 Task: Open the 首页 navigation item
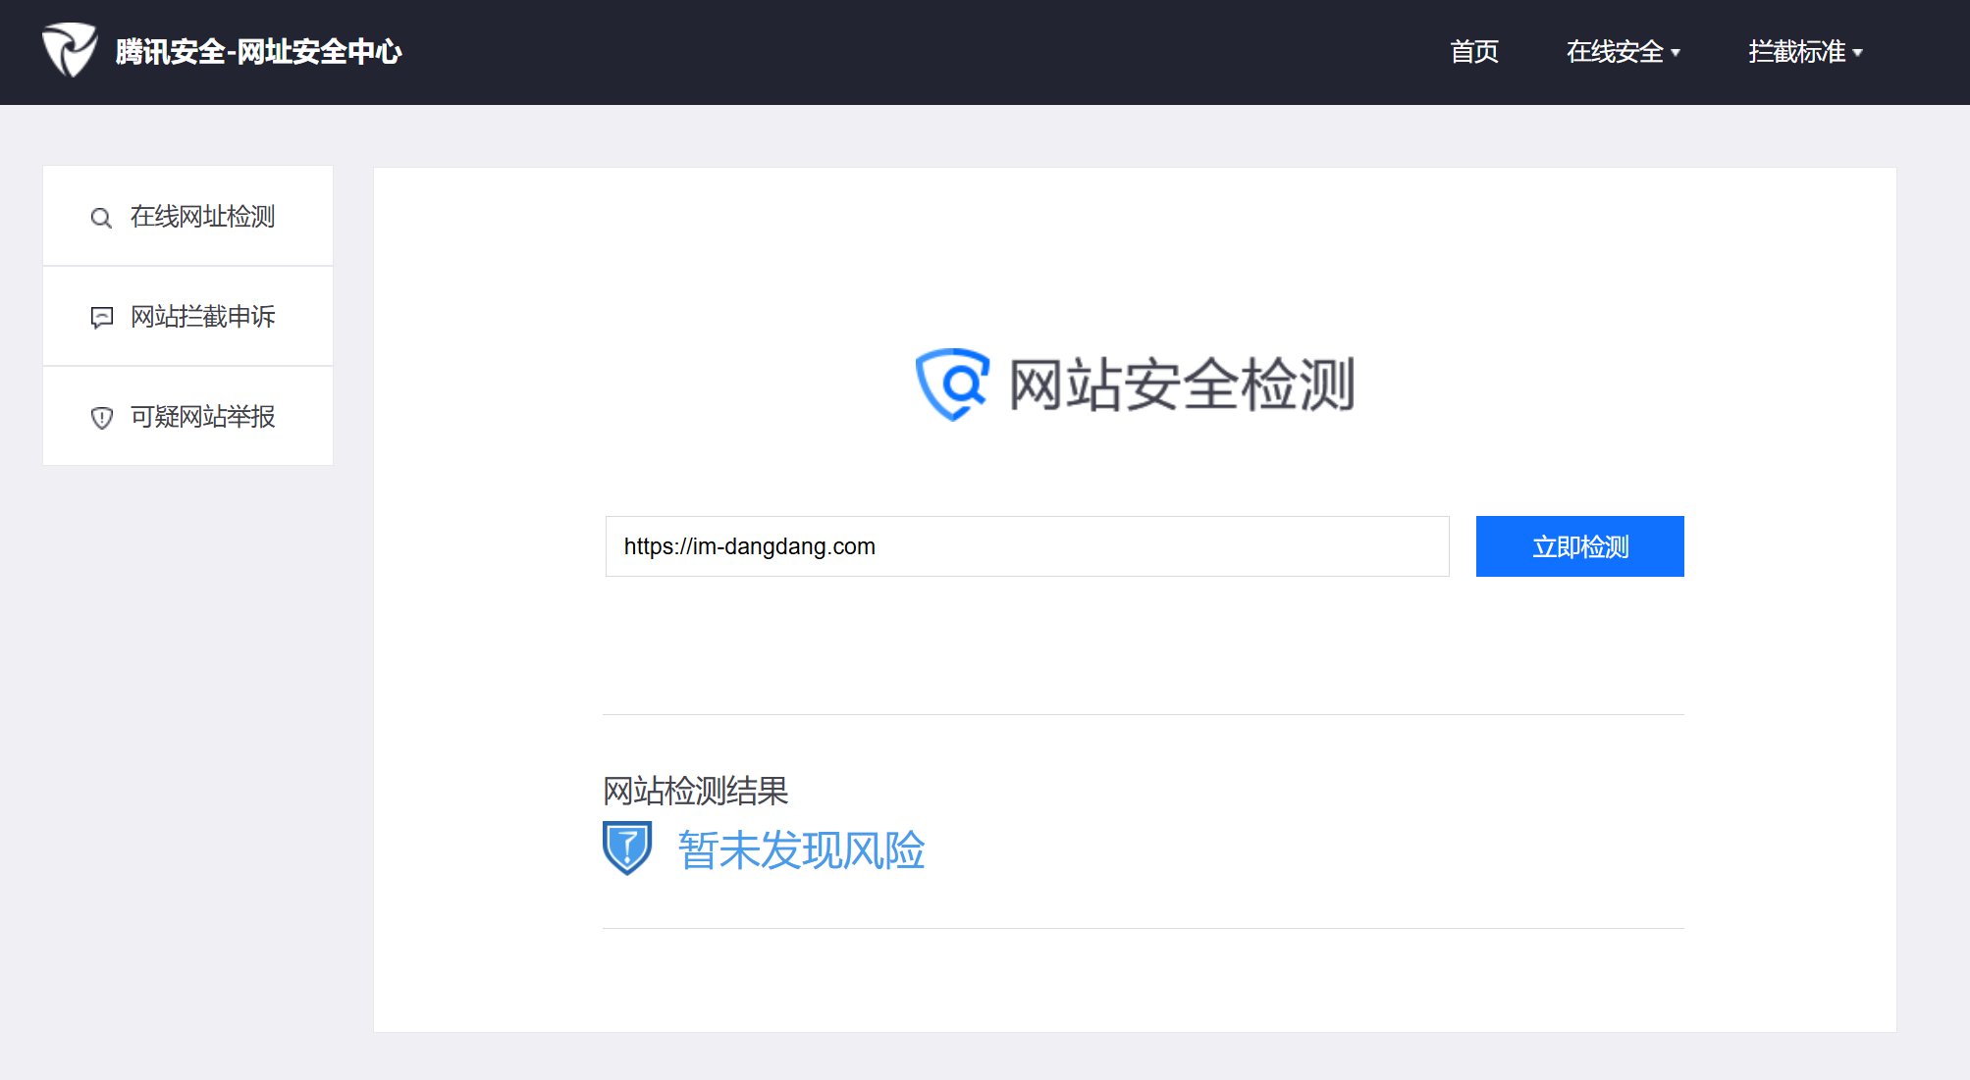point(1474,52)
